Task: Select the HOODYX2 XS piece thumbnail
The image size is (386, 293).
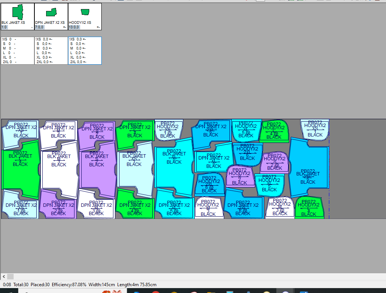Action: [85, 12]
